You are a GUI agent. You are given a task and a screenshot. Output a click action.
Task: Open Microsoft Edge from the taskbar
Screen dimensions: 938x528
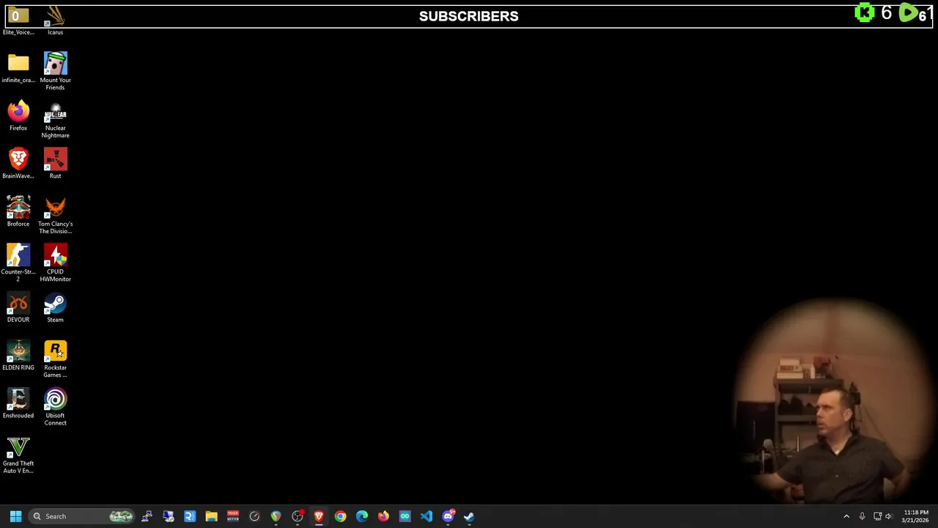pyautogui.click(x=362, y=516)
